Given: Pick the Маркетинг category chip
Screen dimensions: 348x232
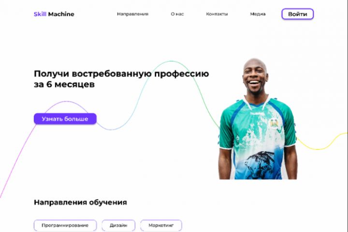Looking at the screenshot, I should [161, 225].
